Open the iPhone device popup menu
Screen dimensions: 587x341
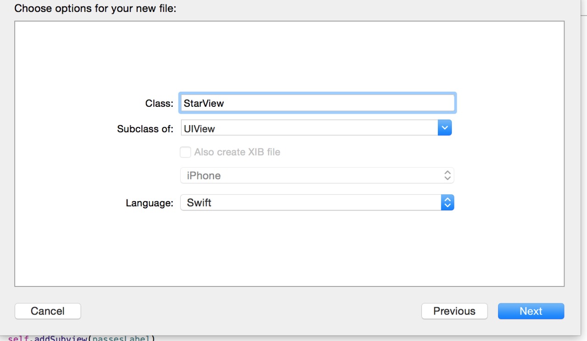[x=312, y=176]
